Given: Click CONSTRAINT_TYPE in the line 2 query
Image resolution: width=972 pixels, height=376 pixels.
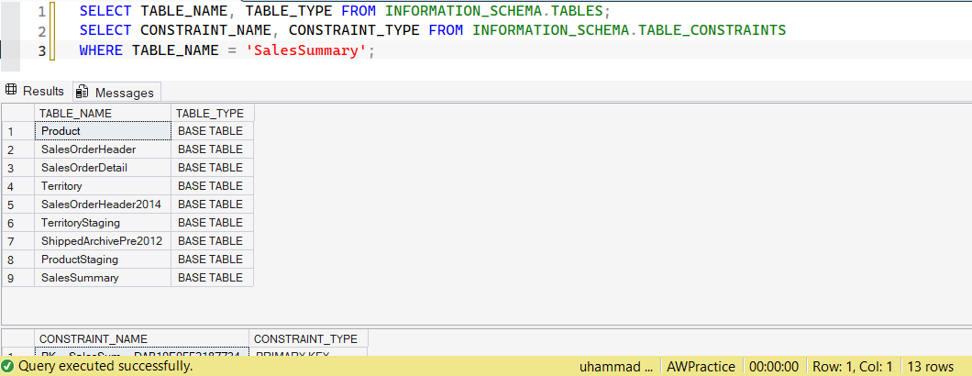Looking at the screenshot, I should (x=354, y=30).
